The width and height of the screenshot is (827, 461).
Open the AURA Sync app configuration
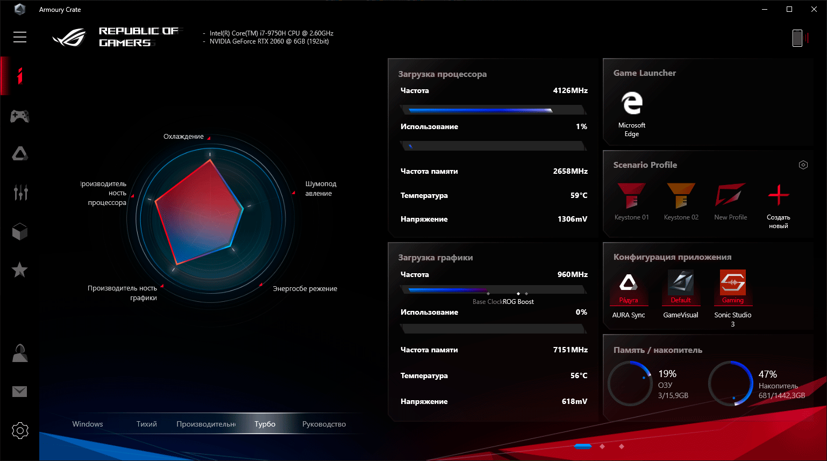629,294
